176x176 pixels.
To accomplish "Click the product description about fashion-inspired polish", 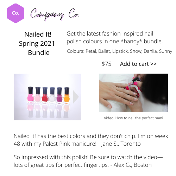I will [x=115, y=38].
